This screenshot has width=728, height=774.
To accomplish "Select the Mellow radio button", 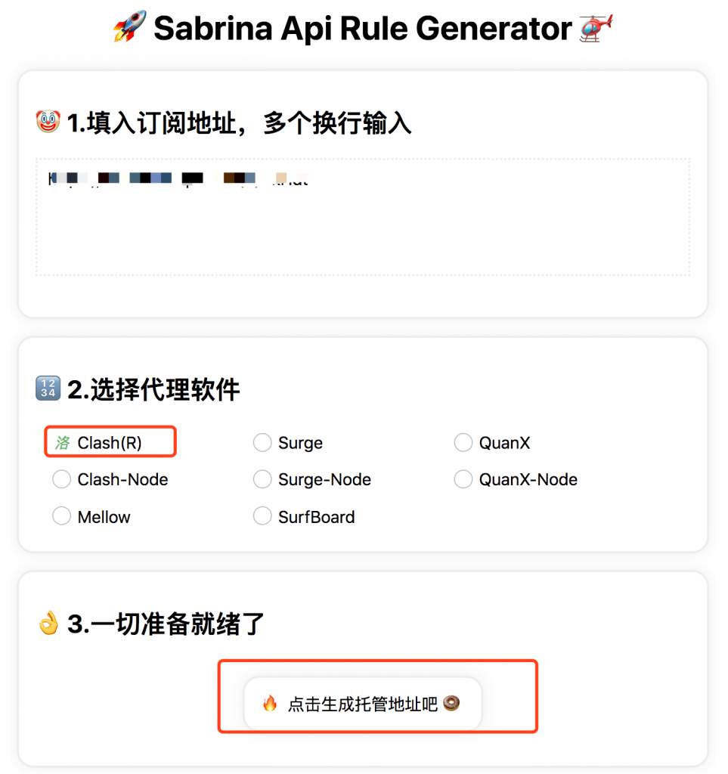I will click(x=62, y=516).
